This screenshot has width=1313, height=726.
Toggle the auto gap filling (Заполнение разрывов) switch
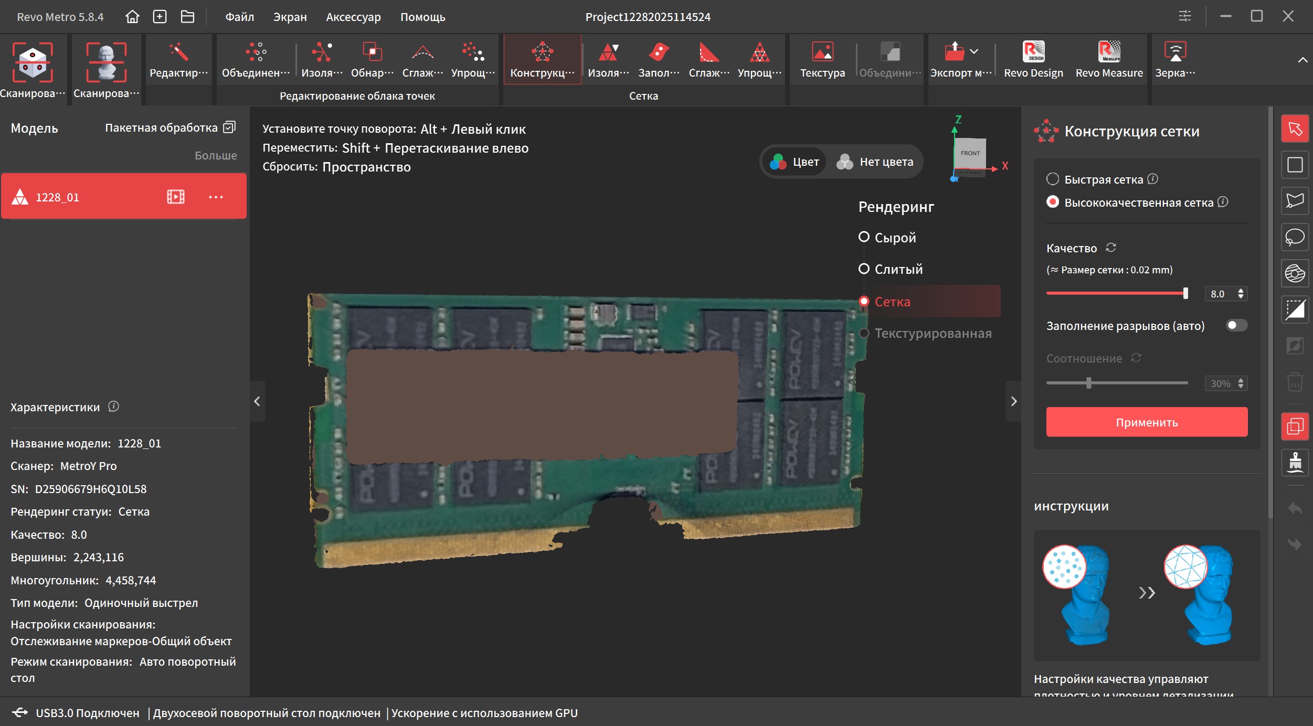pos(1236,326)
